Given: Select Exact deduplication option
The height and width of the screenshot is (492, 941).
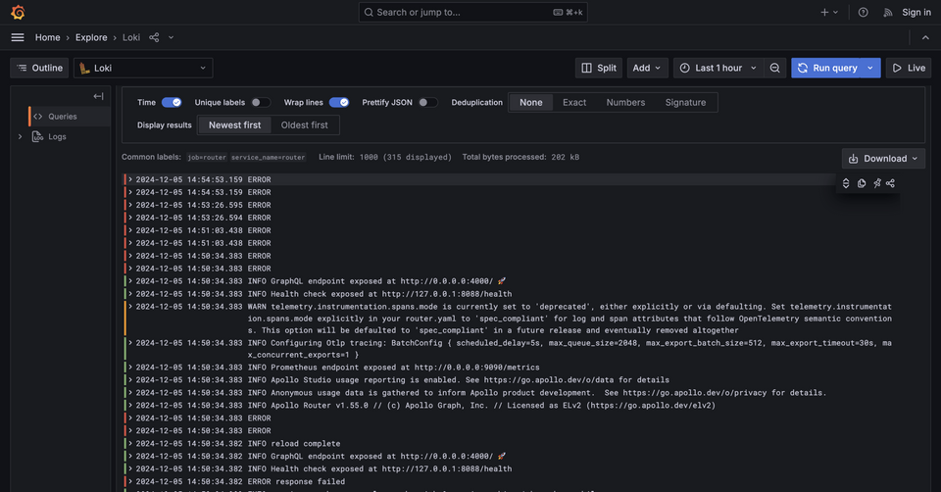Looking at the screenshot, I should tap(574, 103).
